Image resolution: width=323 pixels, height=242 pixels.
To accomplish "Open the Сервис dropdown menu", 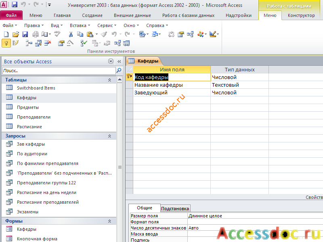I will coord(107,25).
